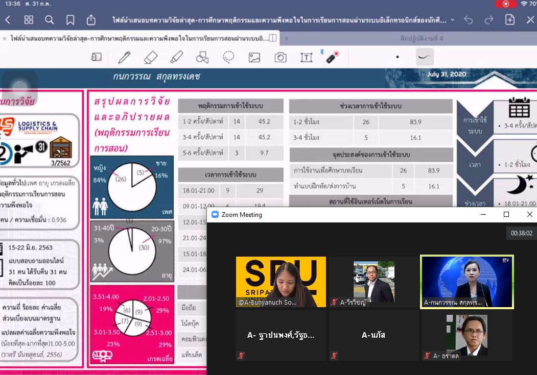This screenshot has height=375, width=537.
Task: Close the research presentation file tab
Action: (5, 39)
